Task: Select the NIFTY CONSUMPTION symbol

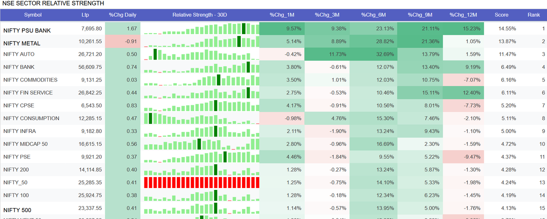Action: pos(31,118)
